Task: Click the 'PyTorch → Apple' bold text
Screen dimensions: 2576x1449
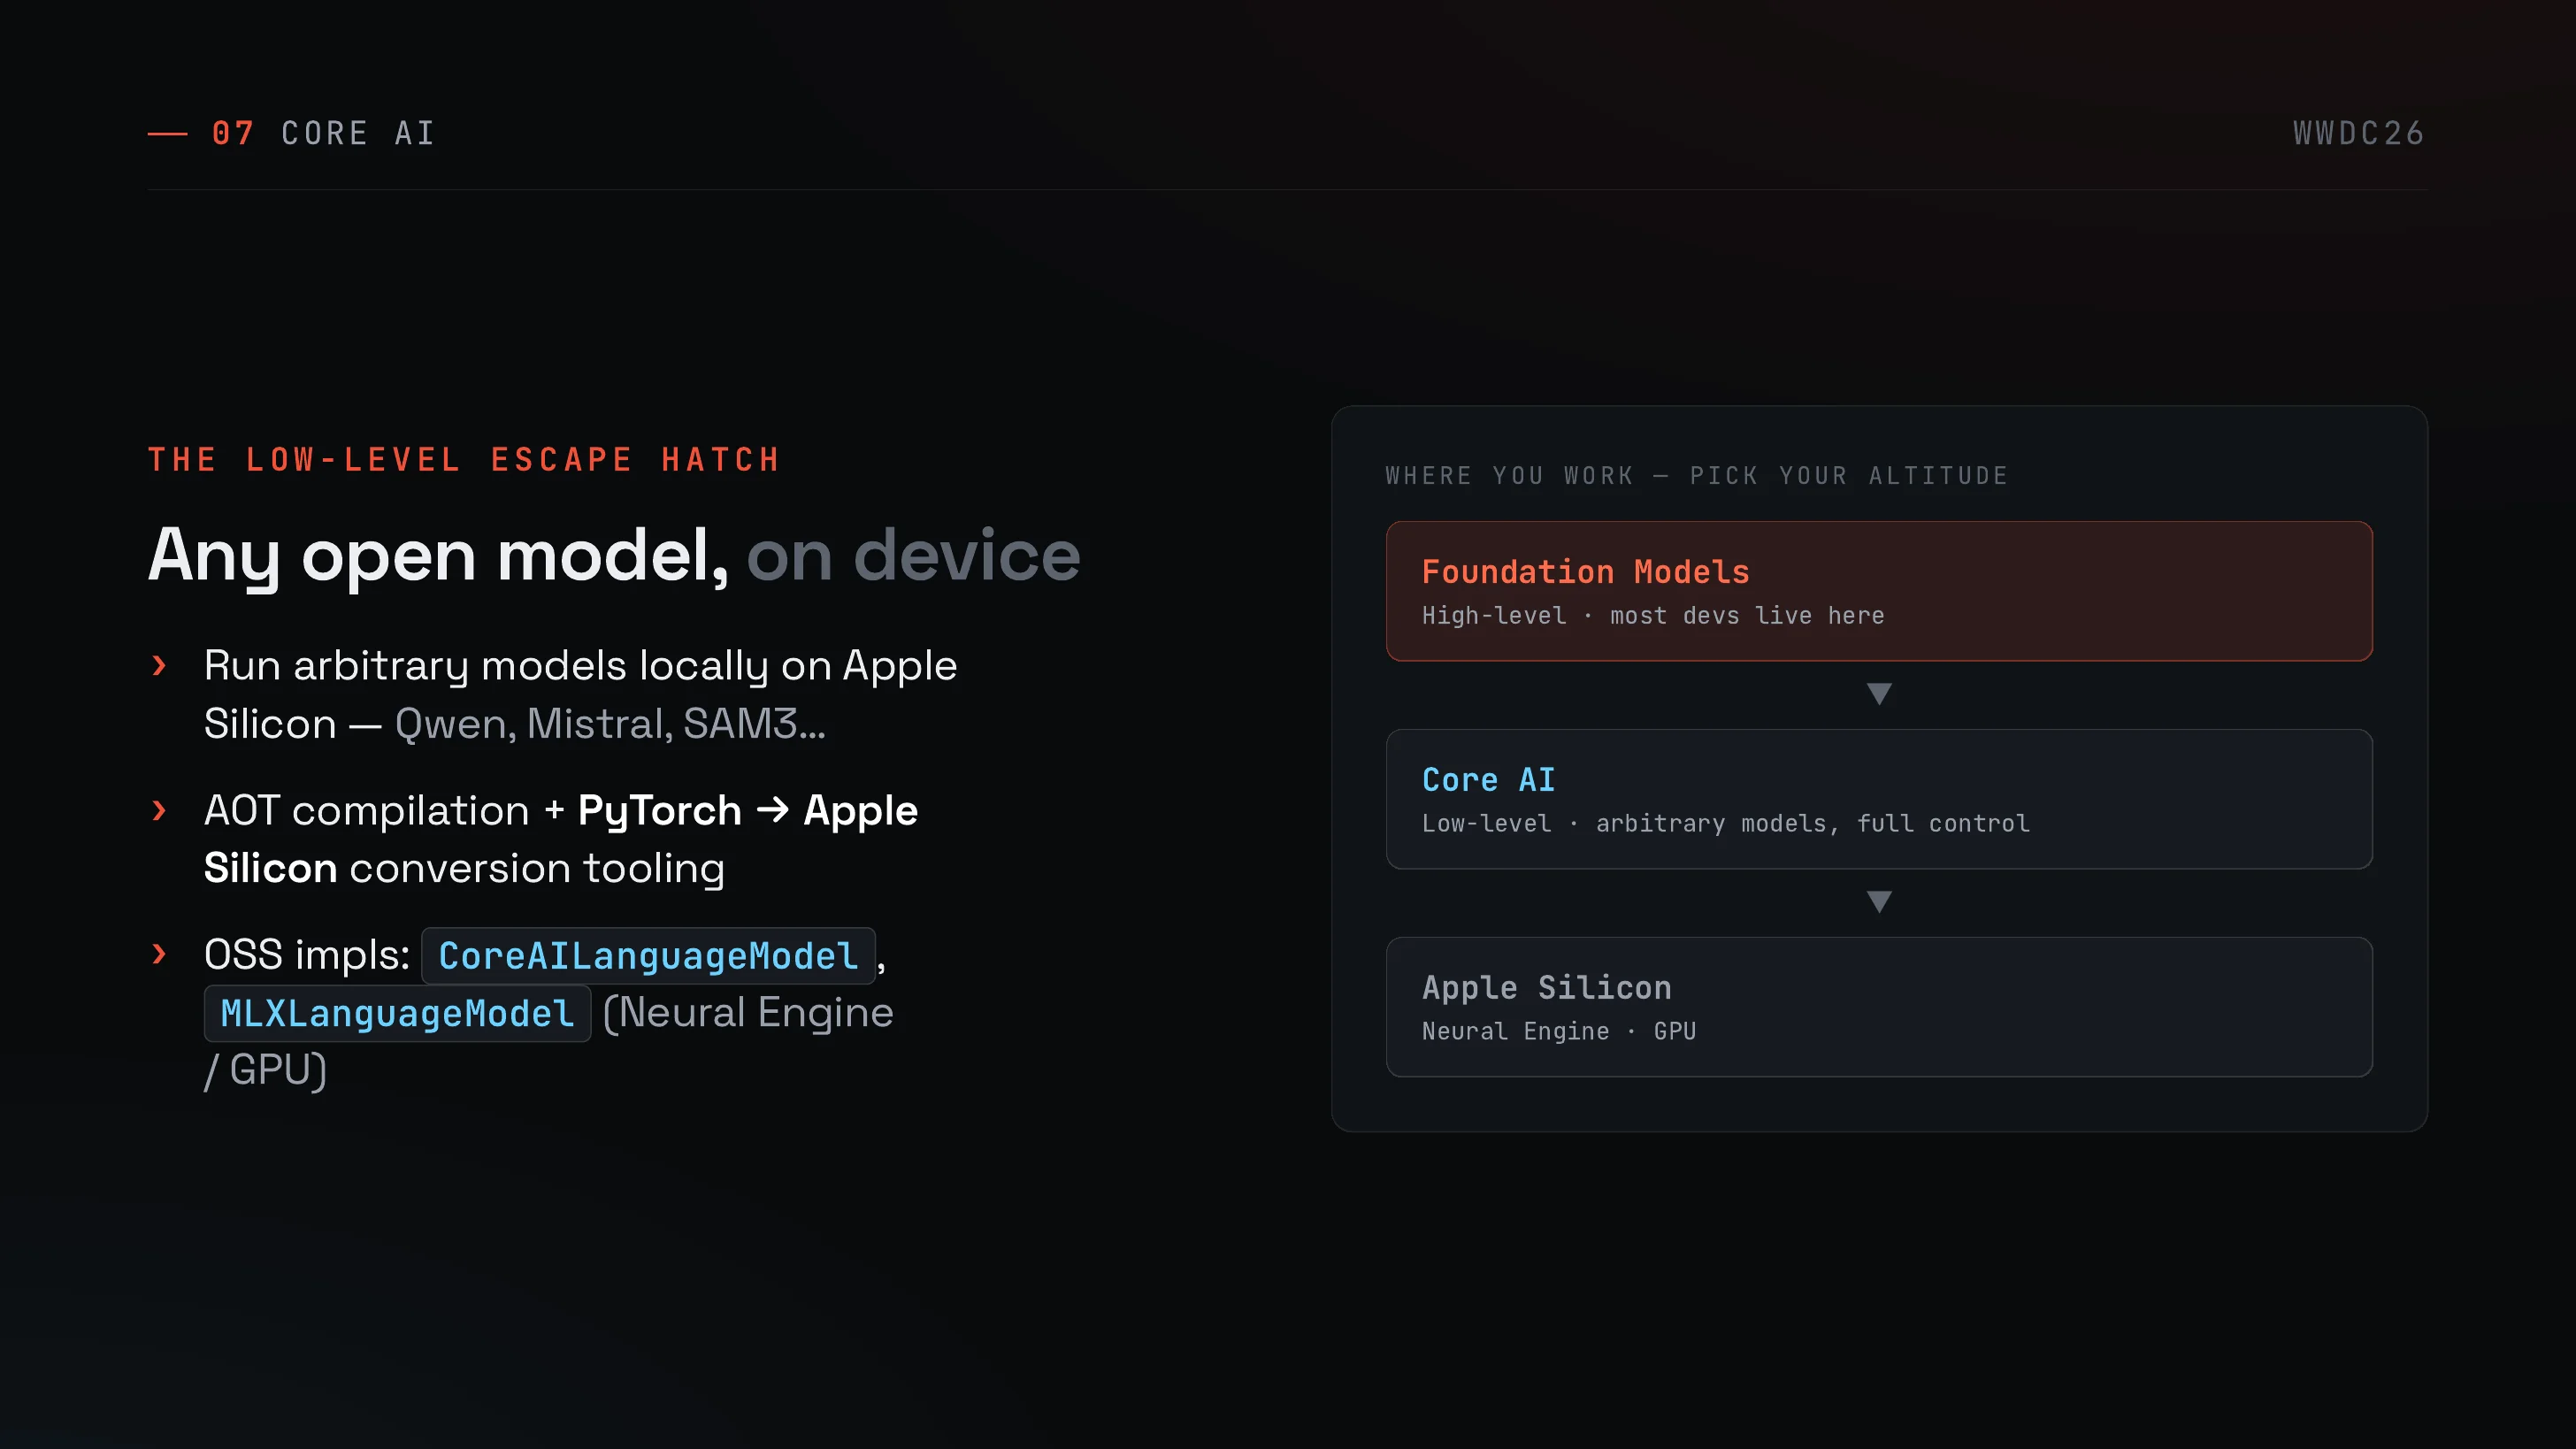Action: click(748, 810)
